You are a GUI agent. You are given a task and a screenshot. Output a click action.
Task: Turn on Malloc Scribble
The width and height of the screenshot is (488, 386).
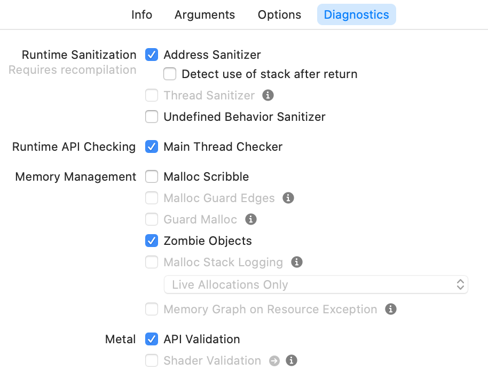(152, 176)
